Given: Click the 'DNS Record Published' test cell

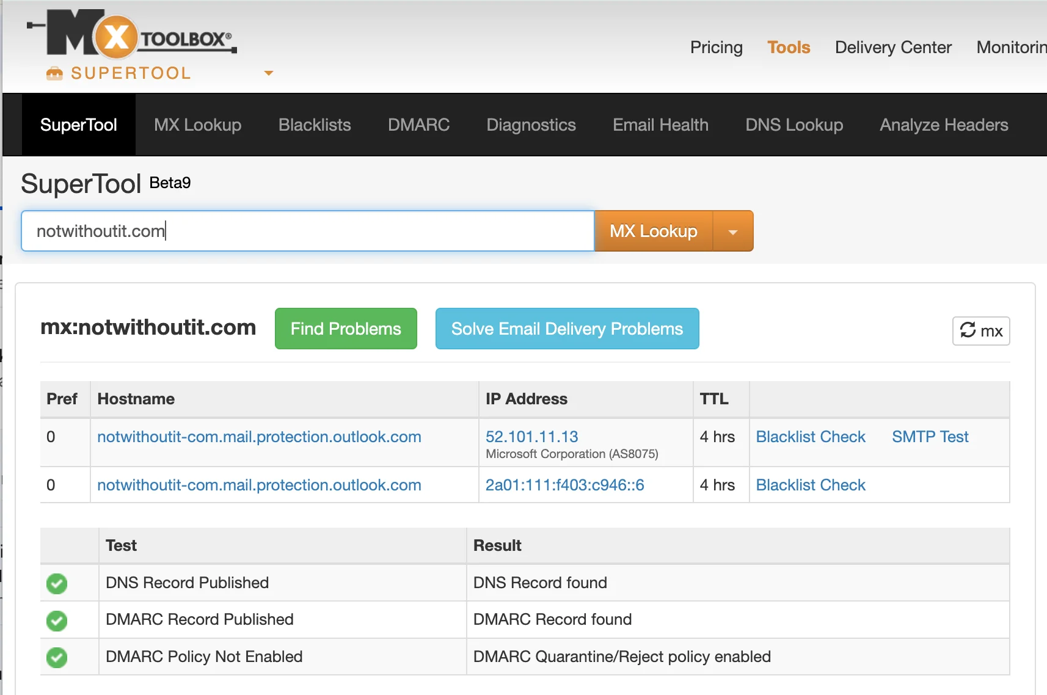Looking at the screenshot, I should pos(282,583).
